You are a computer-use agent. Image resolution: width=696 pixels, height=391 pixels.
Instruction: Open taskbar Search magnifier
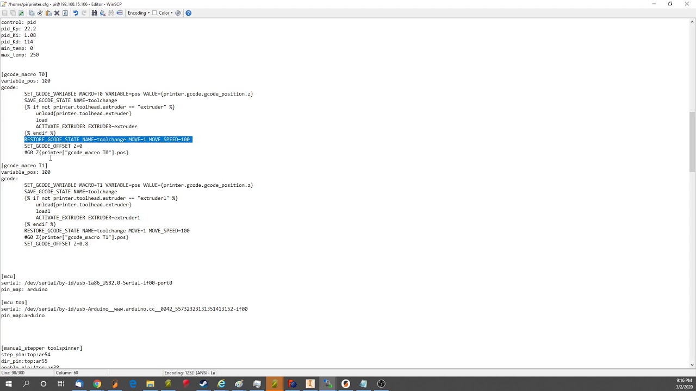(x=26, y=384)
